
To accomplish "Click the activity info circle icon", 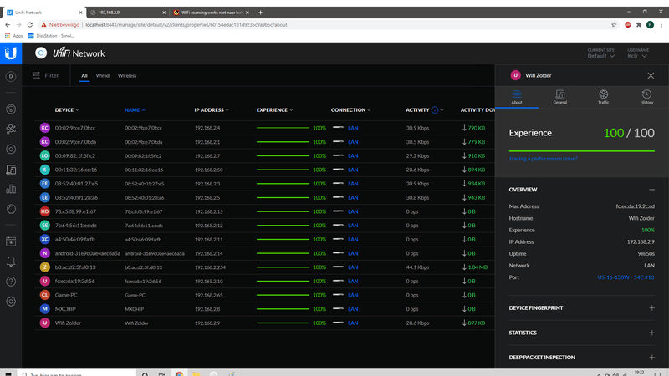I will pos(434,110).
